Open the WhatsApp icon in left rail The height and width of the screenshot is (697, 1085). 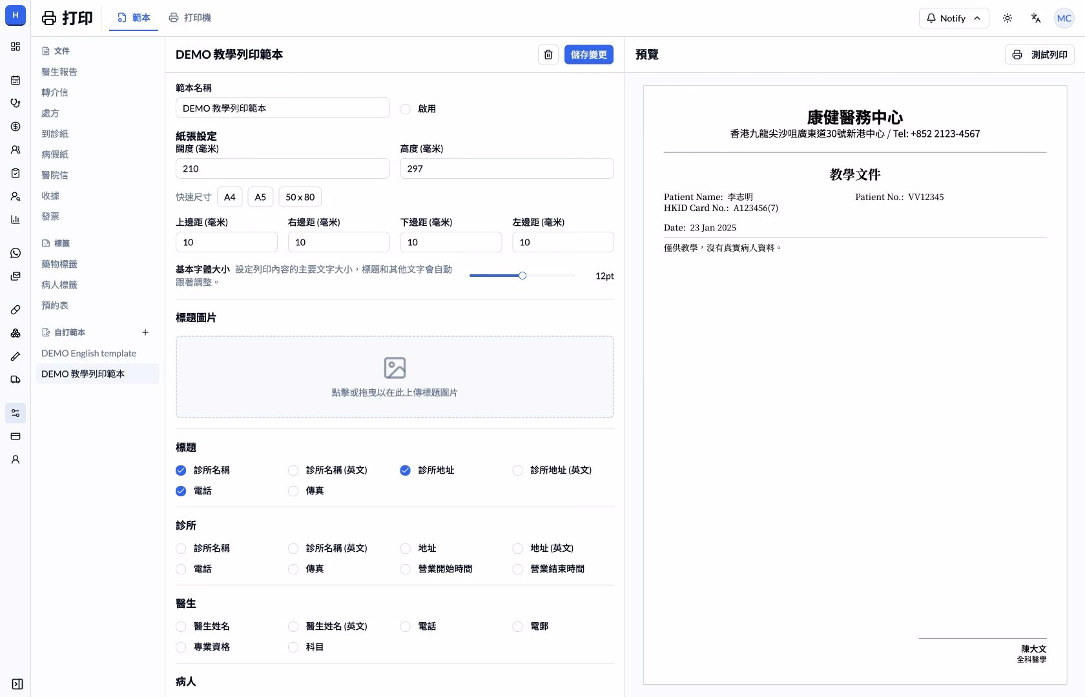tap(15, 253)
